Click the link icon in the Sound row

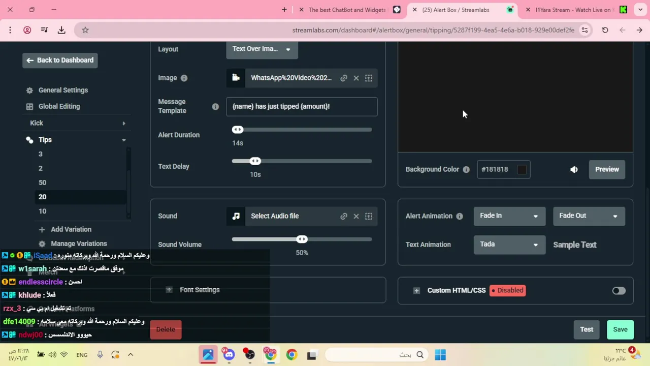[344, 216]
